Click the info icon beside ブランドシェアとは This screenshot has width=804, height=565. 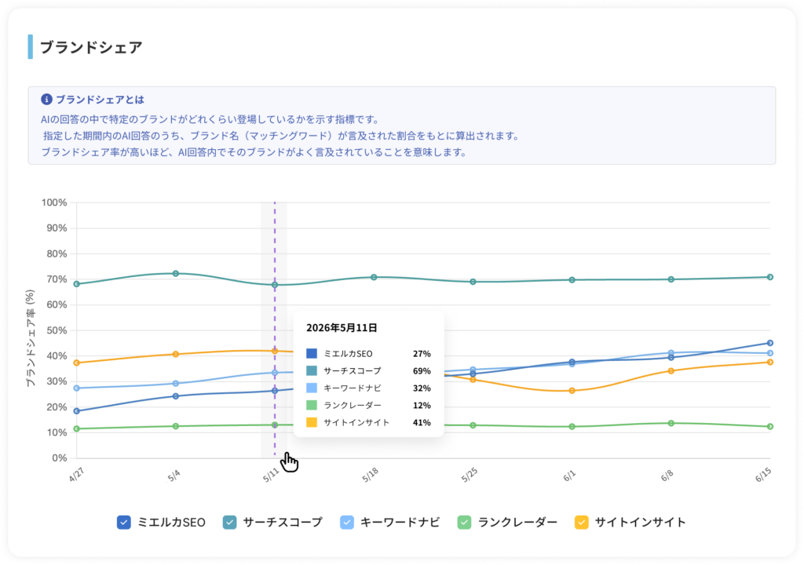[x=46, y=99]
